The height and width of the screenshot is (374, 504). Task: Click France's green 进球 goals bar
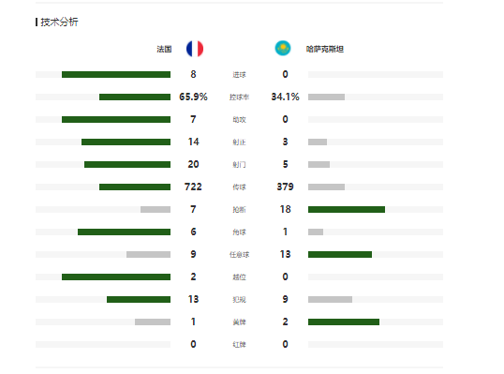pyautogui.click(x=116, y=75)
